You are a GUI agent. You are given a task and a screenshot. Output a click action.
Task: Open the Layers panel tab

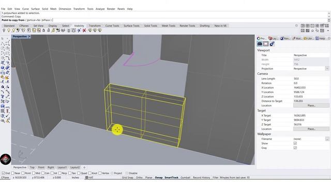click(x=273, y=38)
